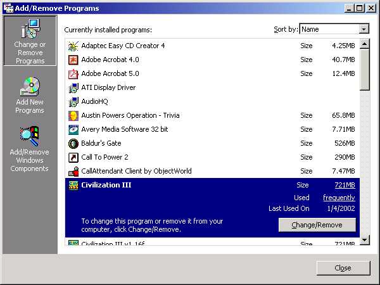Click the Baldur's Gate program icon

[x=73, y=143]
